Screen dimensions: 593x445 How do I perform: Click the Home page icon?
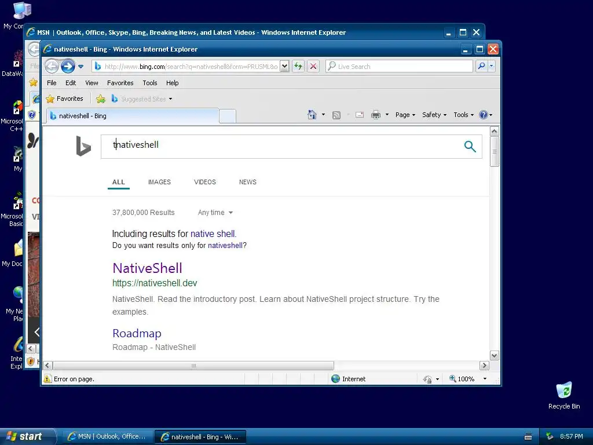[312, 115]
